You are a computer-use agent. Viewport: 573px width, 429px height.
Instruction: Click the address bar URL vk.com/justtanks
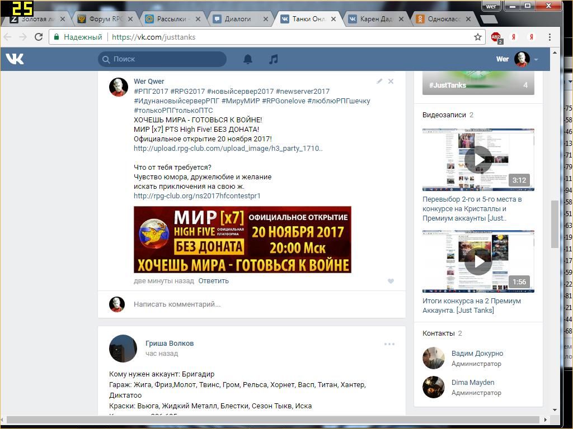(153, 37)
